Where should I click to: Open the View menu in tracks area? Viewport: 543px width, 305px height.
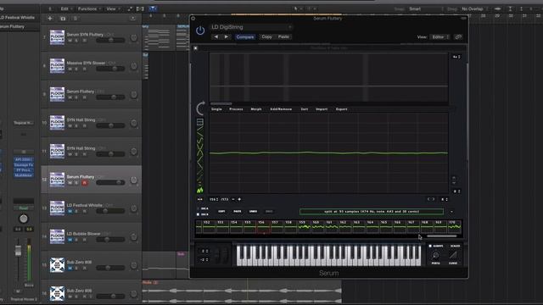click(113, 8)
